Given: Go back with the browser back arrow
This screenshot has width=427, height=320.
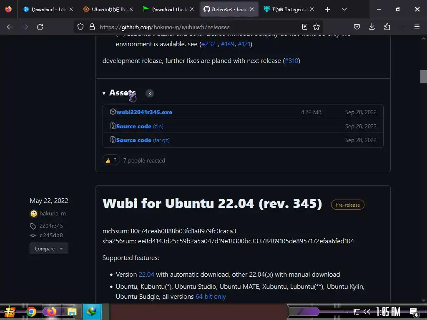Looking at the screenshot, I should [x=10, y=27].
